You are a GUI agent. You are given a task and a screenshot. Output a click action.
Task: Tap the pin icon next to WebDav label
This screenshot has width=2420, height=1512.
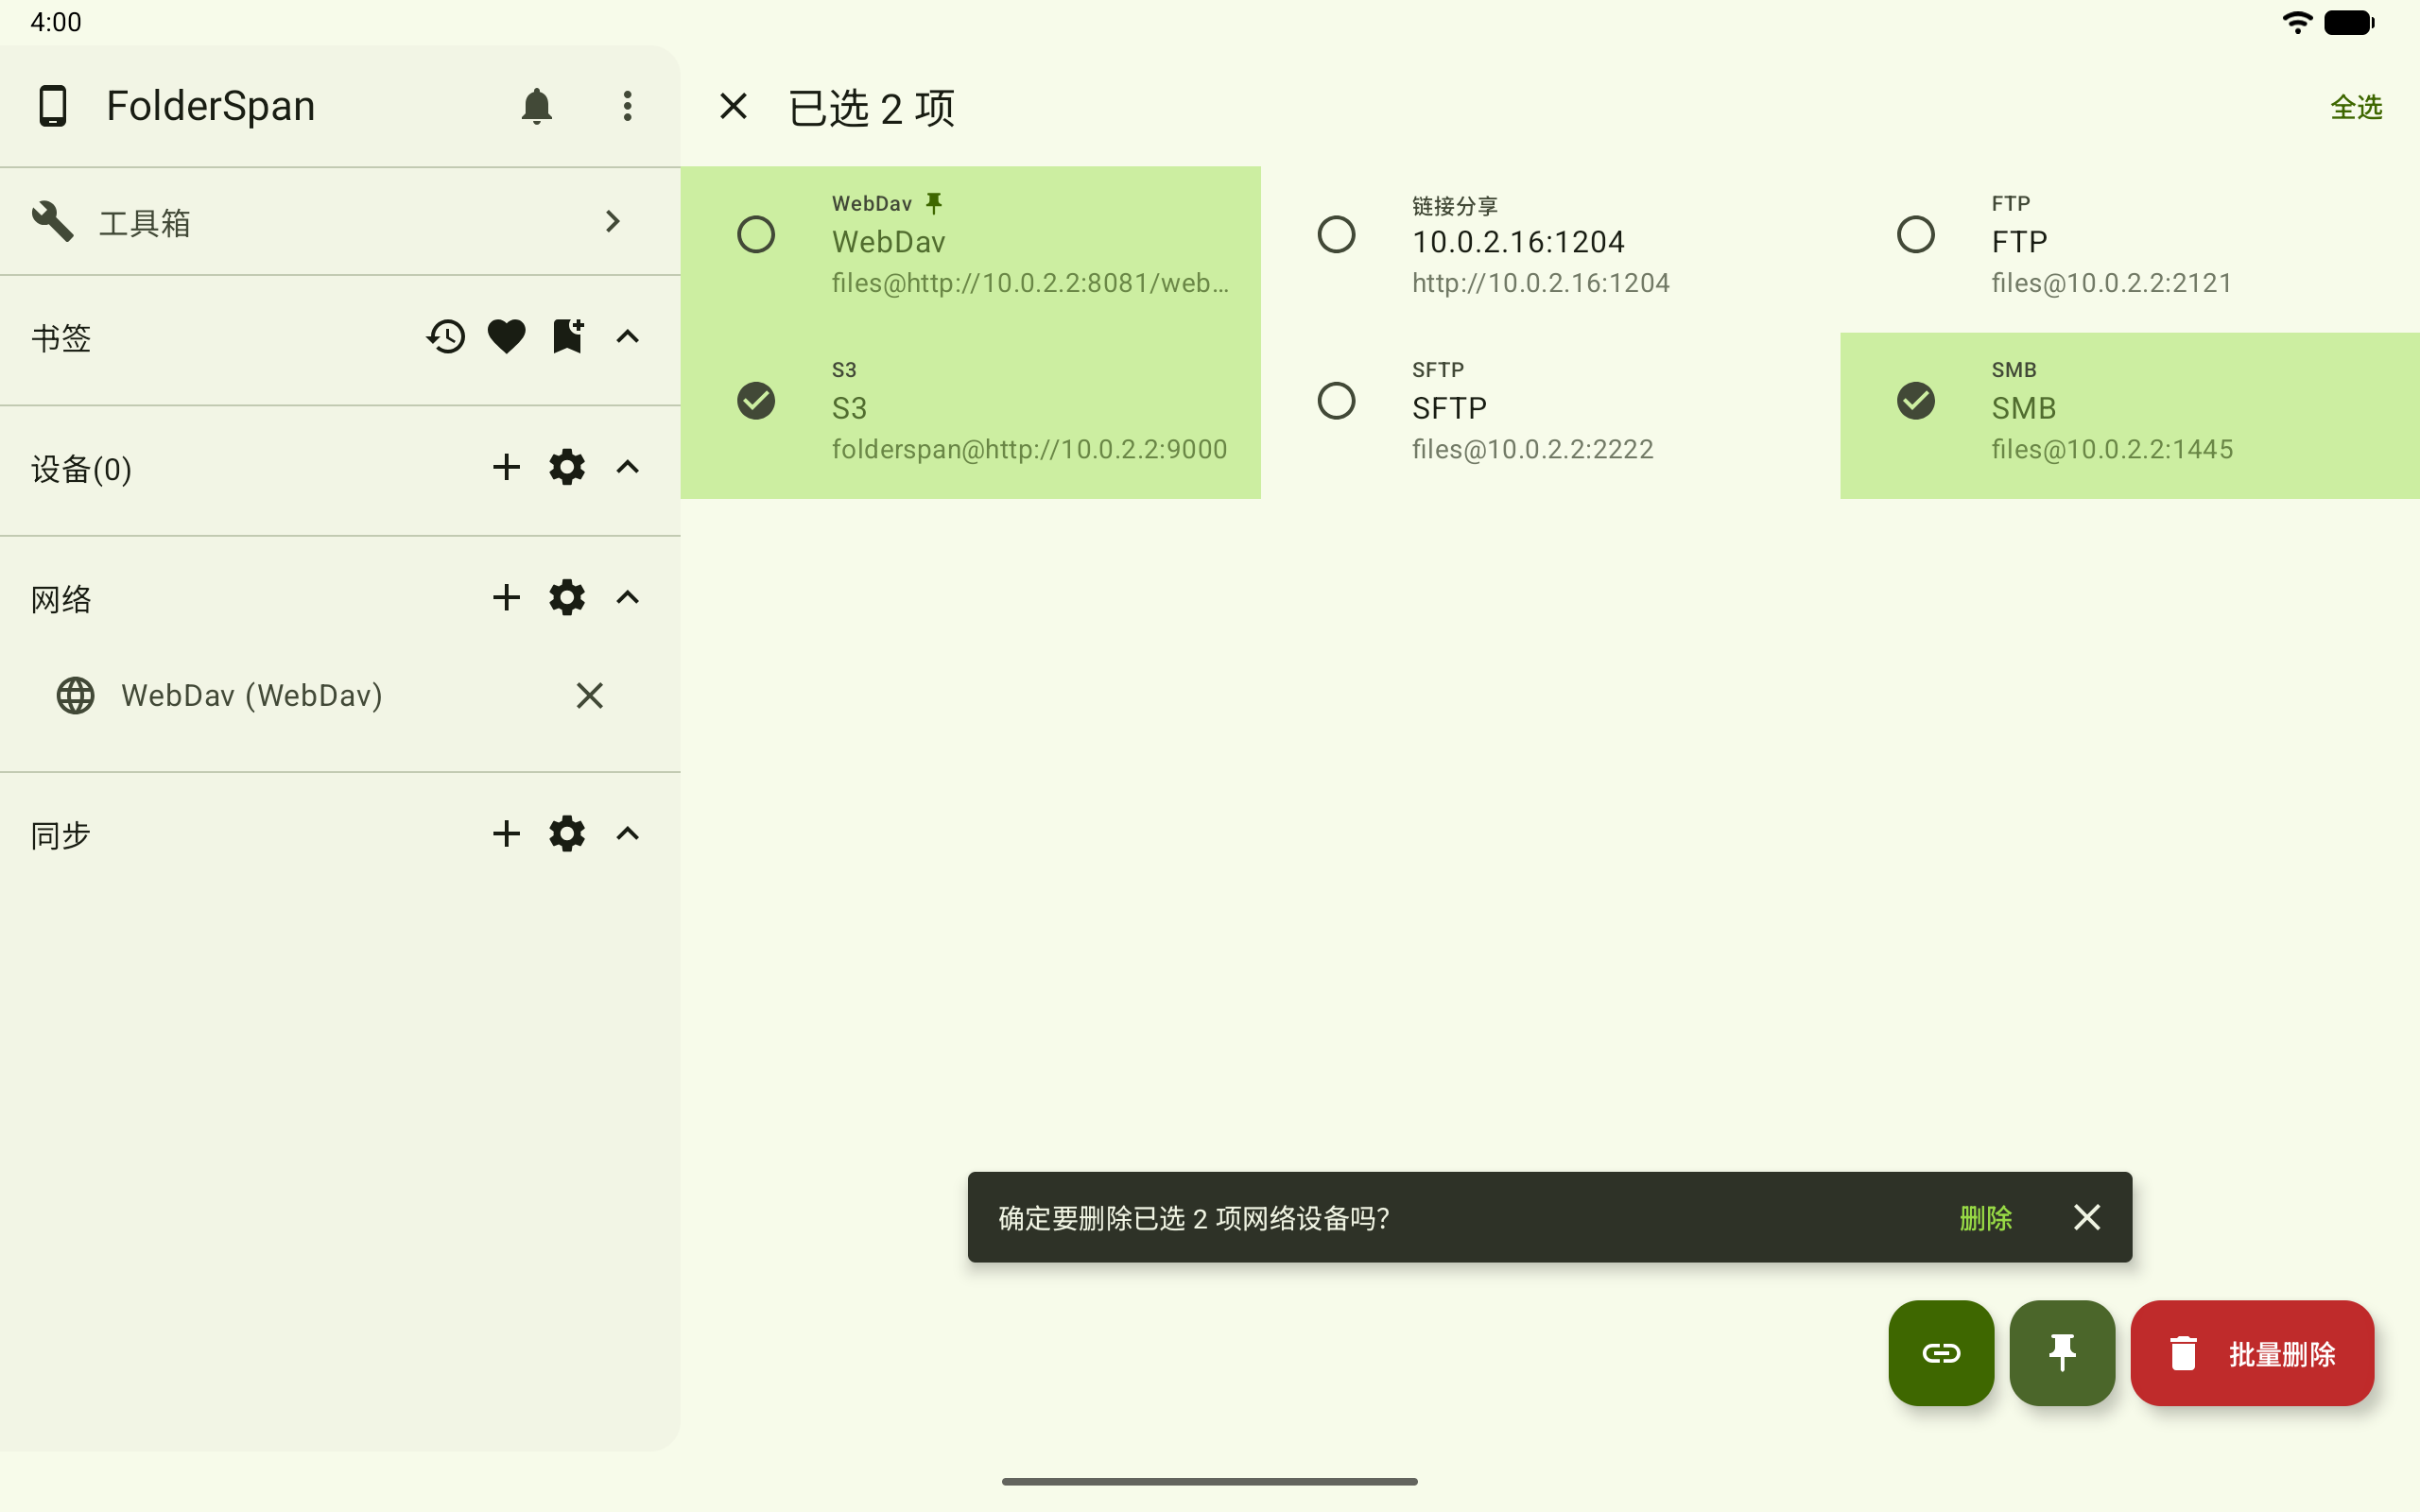click(x=934, y=203)
